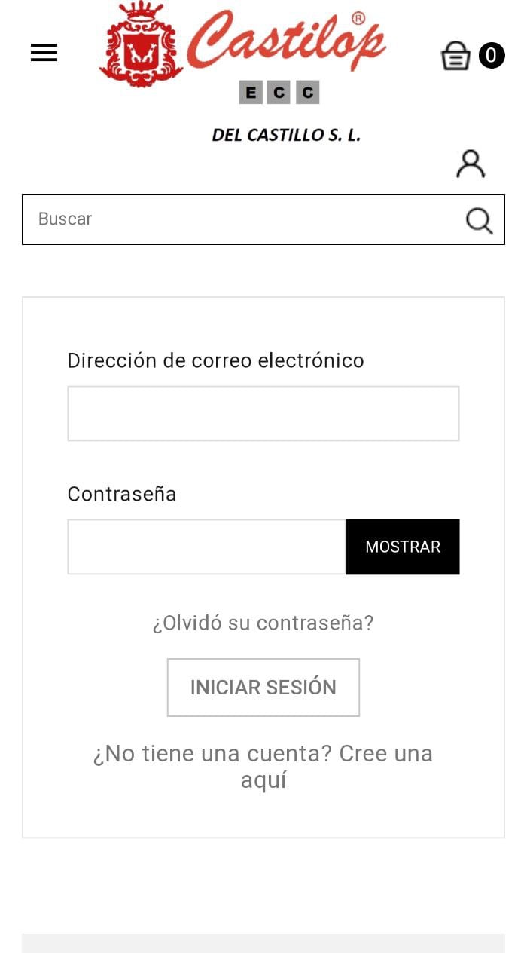Select the DEL CASTILLO S. L. brand text
The height and width of the screenshot is (965, 527).
click(286, 136)
